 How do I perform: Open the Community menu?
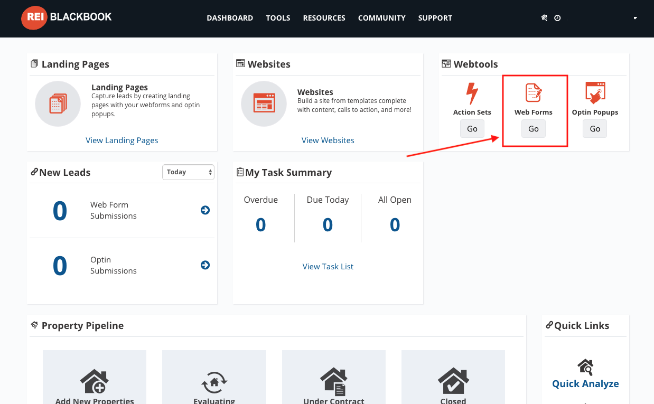[381, 18]
